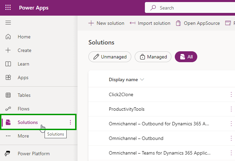Open more options for Omnichannel Teams row
Viewport: 235px width, 161px height.
coord(231,153)
